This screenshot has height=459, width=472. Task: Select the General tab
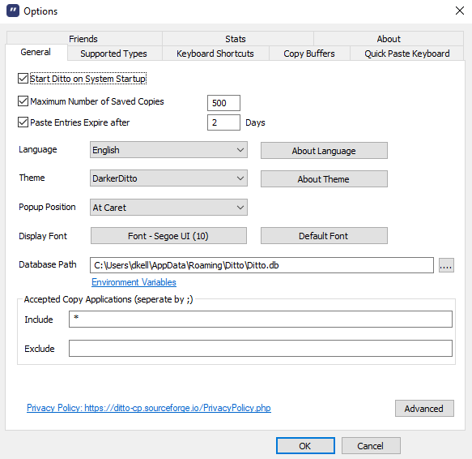point(36,52)
